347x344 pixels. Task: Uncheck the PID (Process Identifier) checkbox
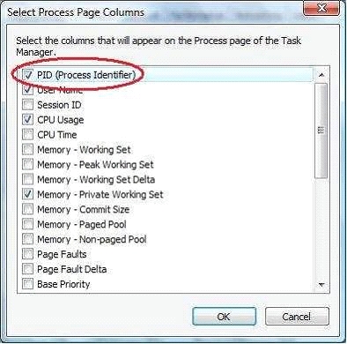pos(28,75)
